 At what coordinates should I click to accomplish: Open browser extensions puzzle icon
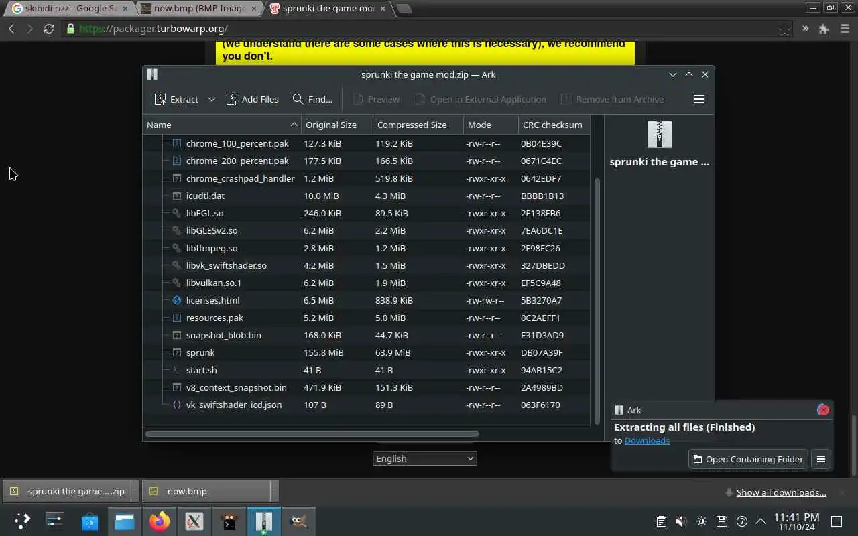[824, 29]
